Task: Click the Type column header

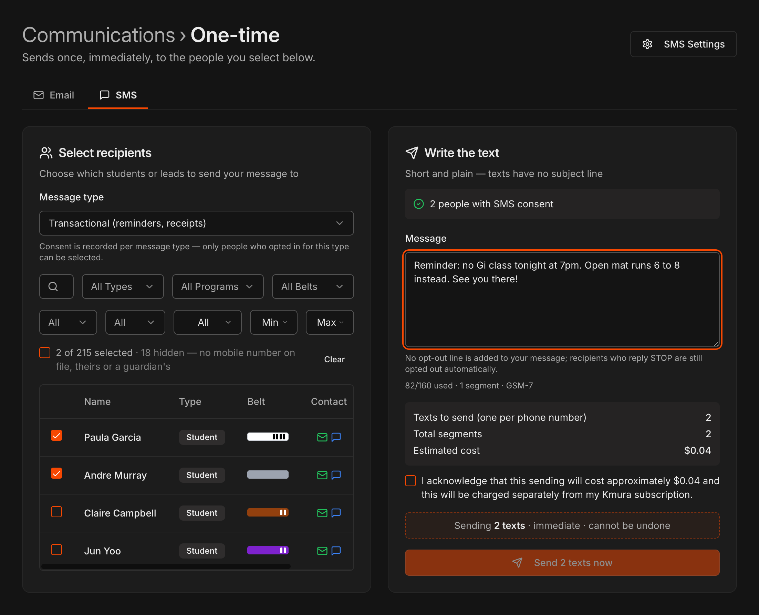Action: pyautogui.click(x=190, y=402)
